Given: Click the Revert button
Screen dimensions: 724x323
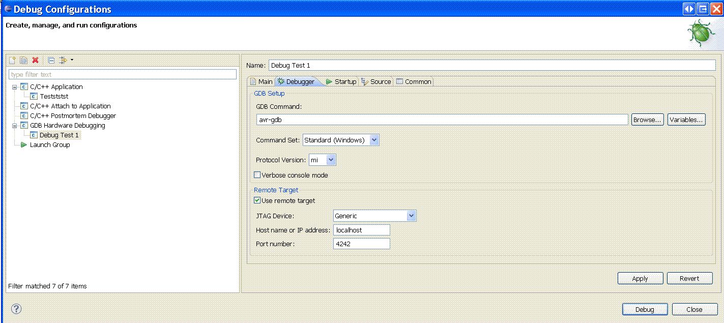Looking at the screenshot, I should pos(689,278).
